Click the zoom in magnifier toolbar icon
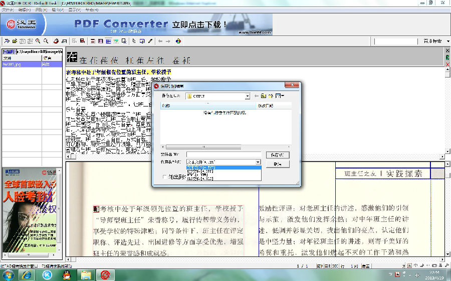Viewport: 451px width, 281px height. tap(37, 41)
